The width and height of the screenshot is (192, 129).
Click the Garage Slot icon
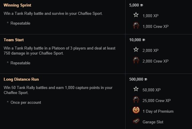[136, 122]
